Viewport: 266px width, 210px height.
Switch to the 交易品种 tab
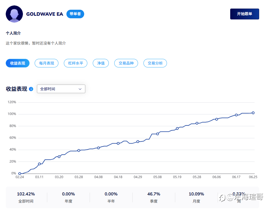[126, 63]
